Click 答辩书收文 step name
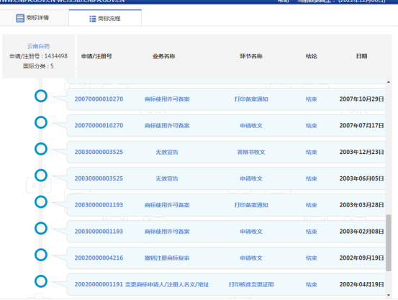The height and width of the screenshot is (300, 398). point(251,152)
